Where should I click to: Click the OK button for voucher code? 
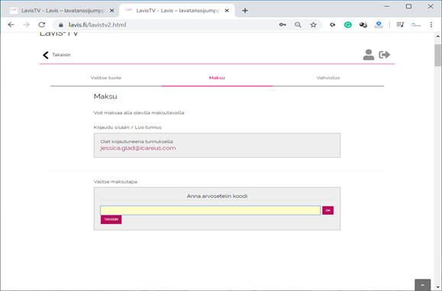tap(327, 210)
